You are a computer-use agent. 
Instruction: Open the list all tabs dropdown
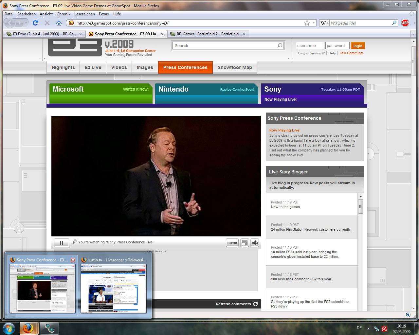click(413, 34)
